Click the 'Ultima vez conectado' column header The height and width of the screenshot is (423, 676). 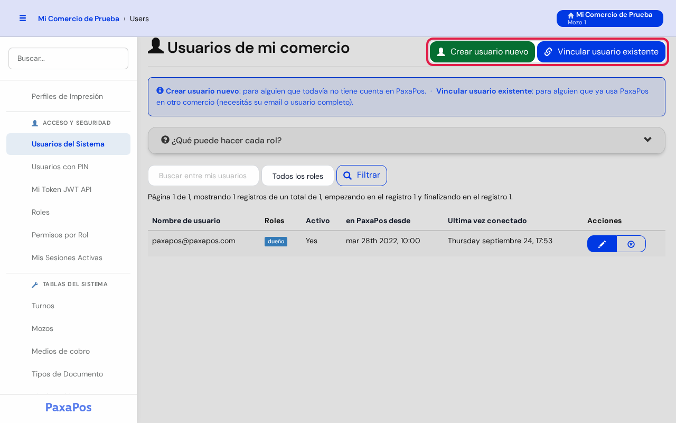pyautogui.click(x=487, y=220)
